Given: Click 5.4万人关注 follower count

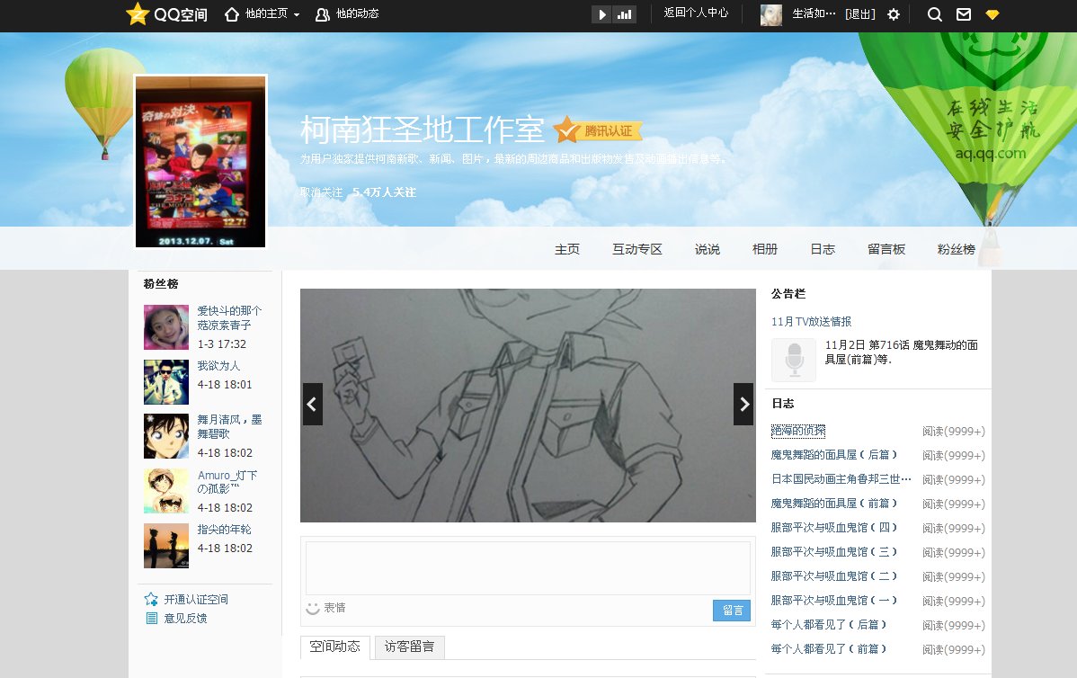Looking at the screenshot, I should pos(385,192).
